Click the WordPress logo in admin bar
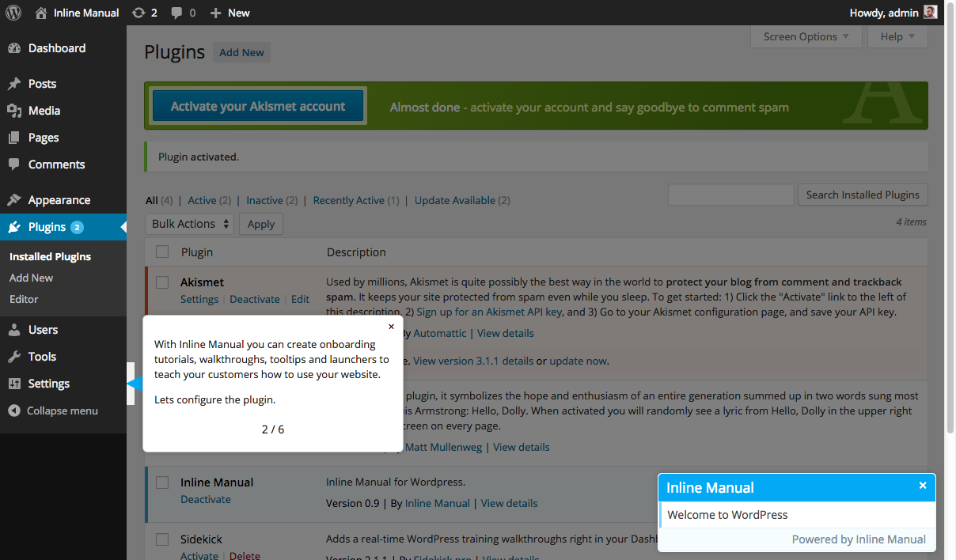 pos(13,13)
